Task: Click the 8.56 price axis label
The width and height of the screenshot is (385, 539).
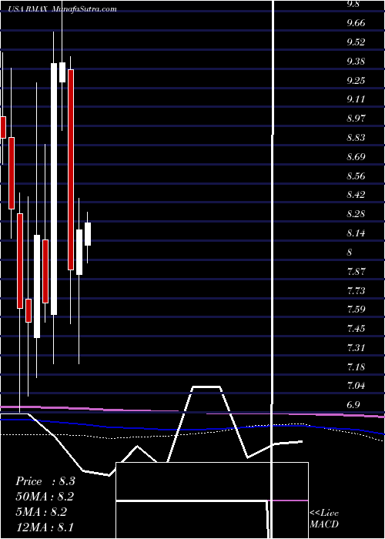Action: click(x=356, y=176)
